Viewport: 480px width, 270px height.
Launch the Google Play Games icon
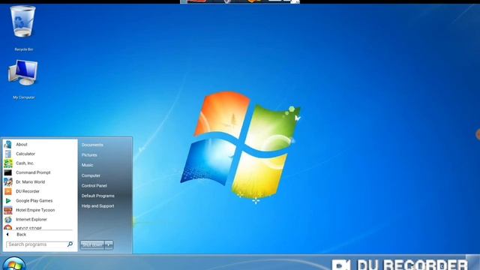pos(8,201)
